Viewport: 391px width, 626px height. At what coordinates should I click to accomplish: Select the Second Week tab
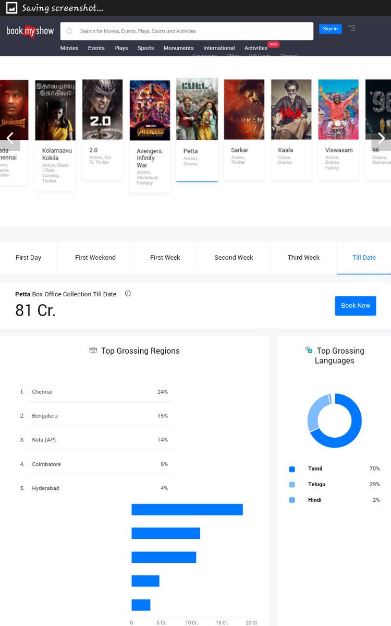[x=234, y=258]
